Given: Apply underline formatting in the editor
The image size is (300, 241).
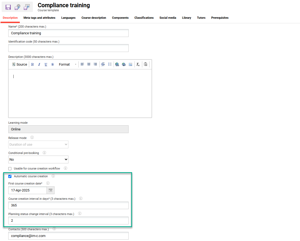Looking at the screenshot, I should pyautogui.click(x=46, y=64).
